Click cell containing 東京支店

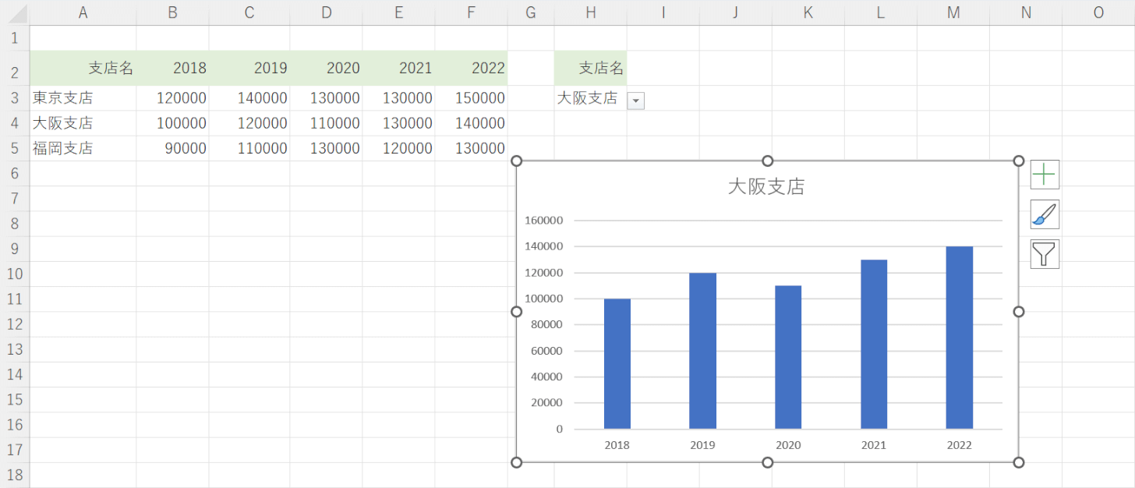pyautogui.click(x=83, y=98)
